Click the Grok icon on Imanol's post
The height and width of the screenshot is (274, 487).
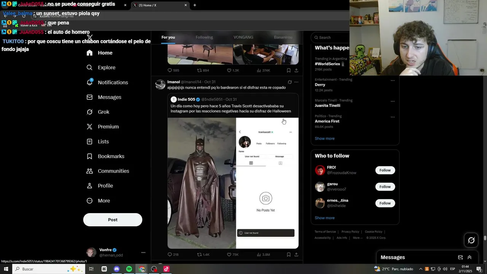pos(290,82)
